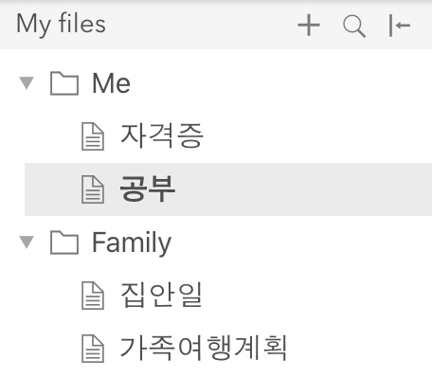The height and width of the screenshot is (377, 432).
Task: Click empty highlighted area of 공부 row
Action: click(x=303, y=189)
